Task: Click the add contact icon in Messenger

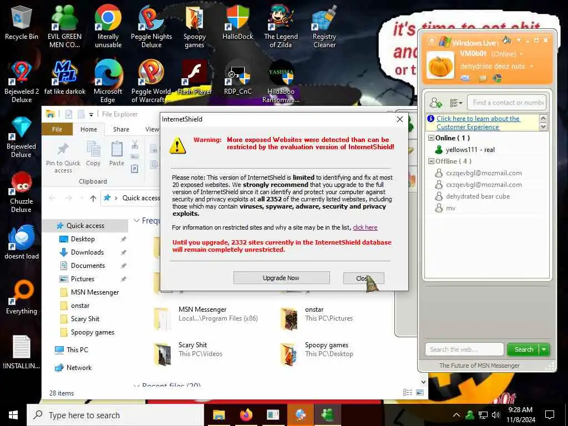Action: (x=435, y=103)
